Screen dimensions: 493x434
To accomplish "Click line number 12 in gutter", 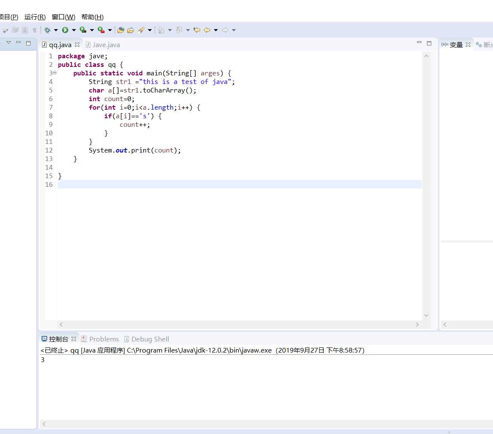I will (49, 150).
